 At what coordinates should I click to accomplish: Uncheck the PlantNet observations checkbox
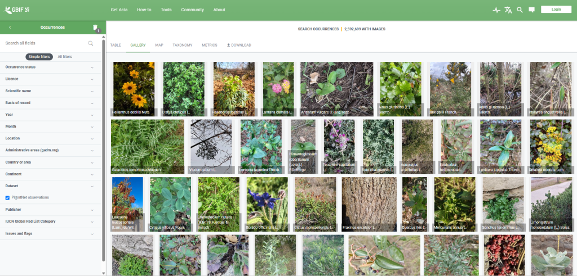[x=7, y=198]
